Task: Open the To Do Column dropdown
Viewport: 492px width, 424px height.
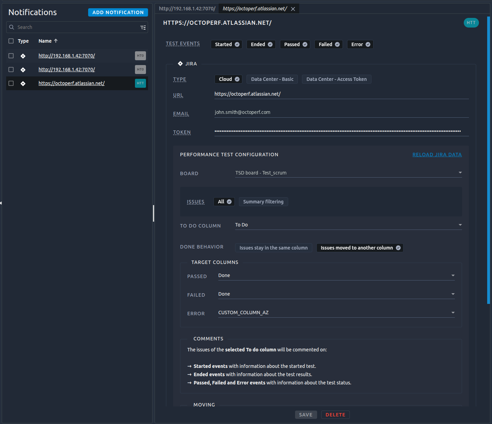Action: [x=348, y=225]
